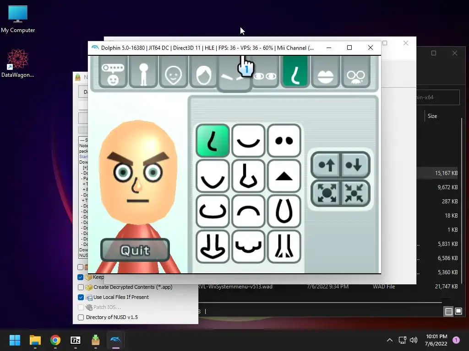The height and width of the screenshot is (351, 469).
Task: Select the 21,747 KB WAD file size
Action: 446,286
